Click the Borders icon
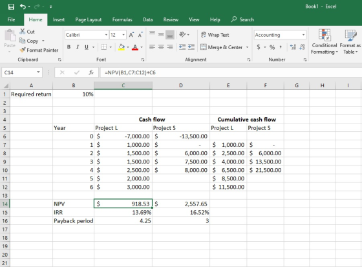 coord(104,47)
